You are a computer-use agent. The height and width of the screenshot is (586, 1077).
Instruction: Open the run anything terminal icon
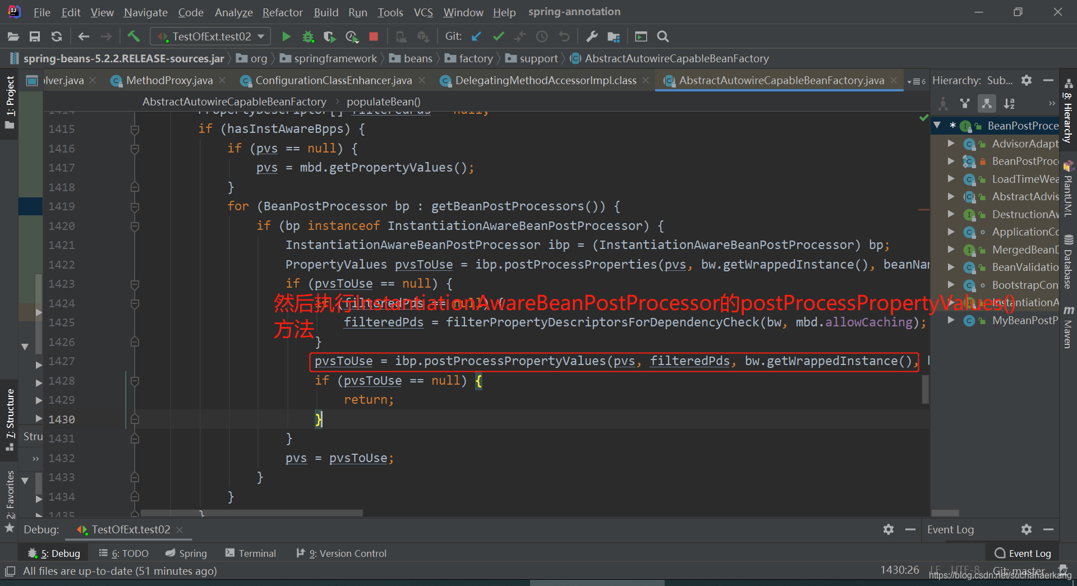tap(641, 36)
